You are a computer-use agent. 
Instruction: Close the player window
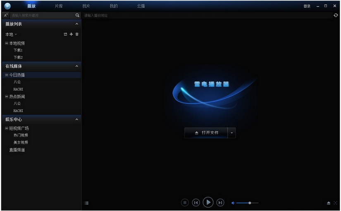click(x=335, y=6)
